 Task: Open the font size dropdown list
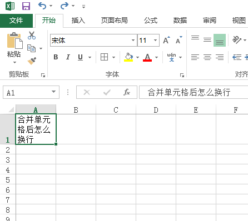click(x=155, y=40)
